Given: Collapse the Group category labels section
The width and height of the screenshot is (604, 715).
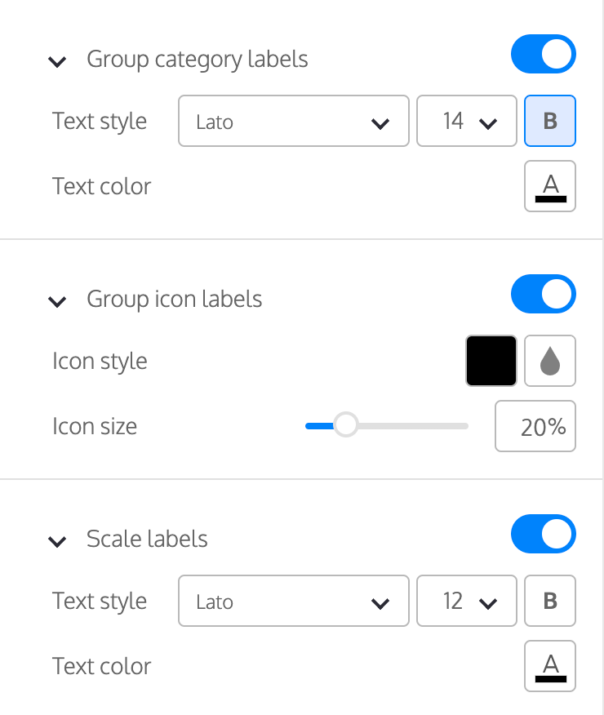Looking at the screenshot, I should [x=57, y=61].
